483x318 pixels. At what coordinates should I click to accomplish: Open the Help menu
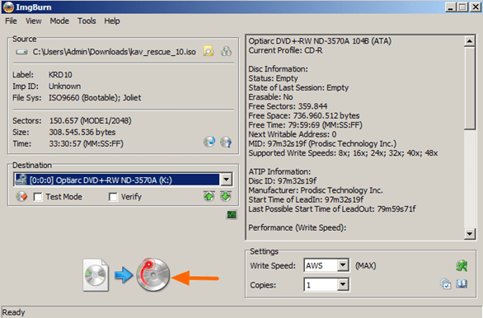coord(112,21)
